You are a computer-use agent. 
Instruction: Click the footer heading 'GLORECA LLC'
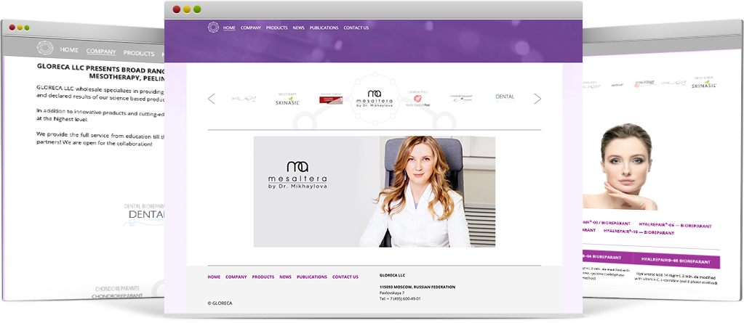[x=393, y=275]
